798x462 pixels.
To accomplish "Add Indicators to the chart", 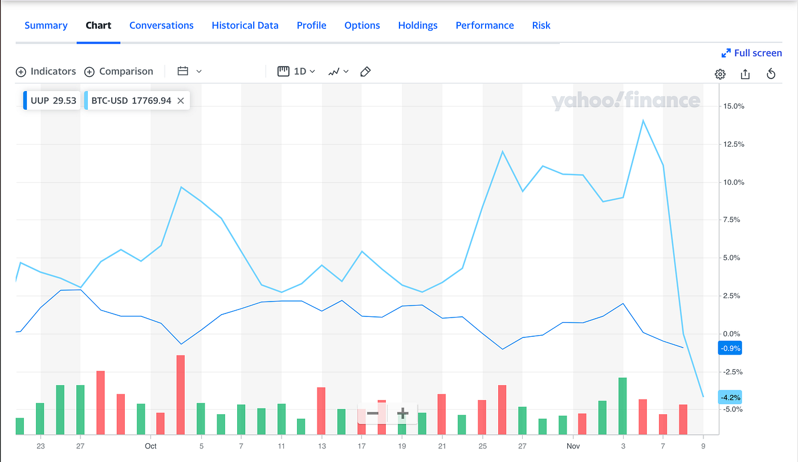I will click(46, 72).
